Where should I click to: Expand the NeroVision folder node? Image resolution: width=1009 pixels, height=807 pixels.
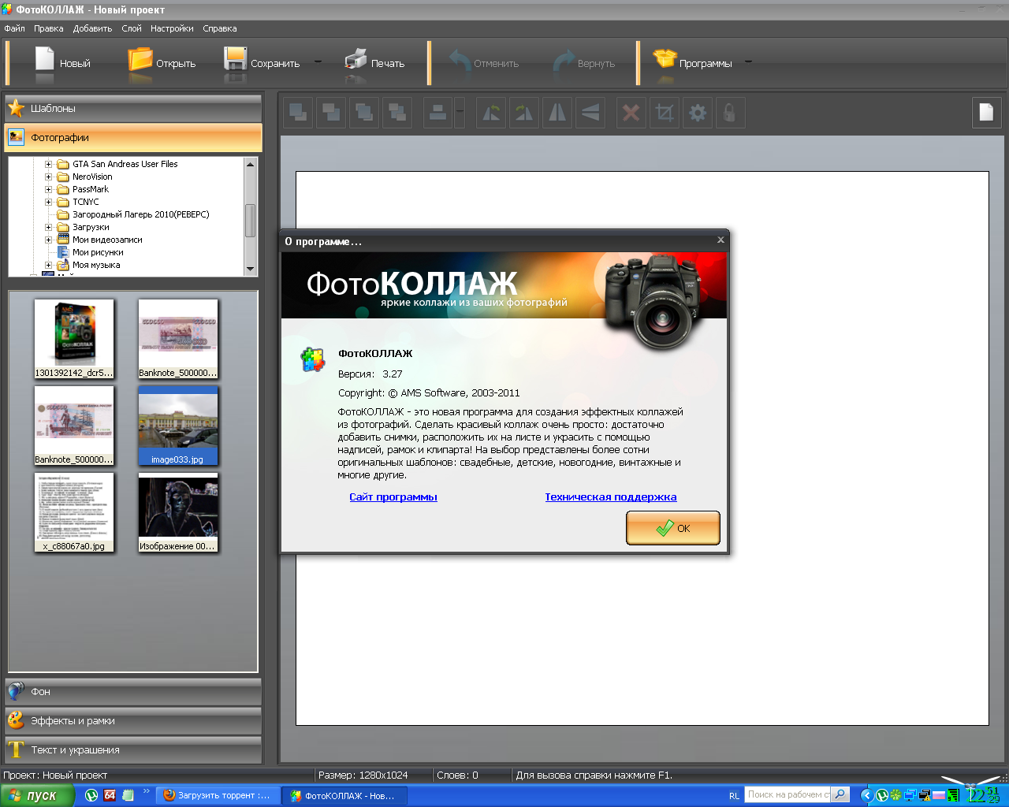48,177
